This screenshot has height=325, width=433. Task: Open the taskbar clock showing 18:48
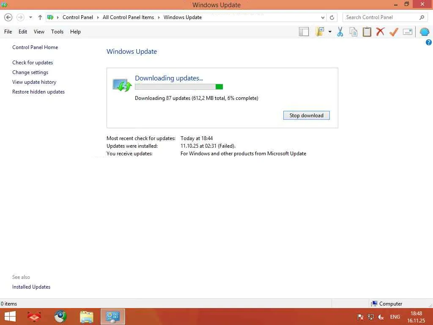click(416, 317)
